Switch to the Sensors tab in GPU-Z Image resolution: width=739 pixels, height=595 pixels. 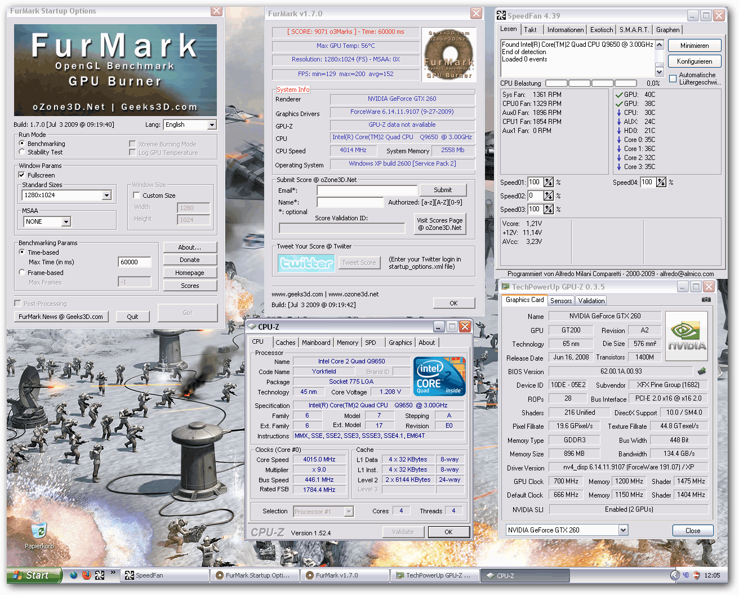561,301
